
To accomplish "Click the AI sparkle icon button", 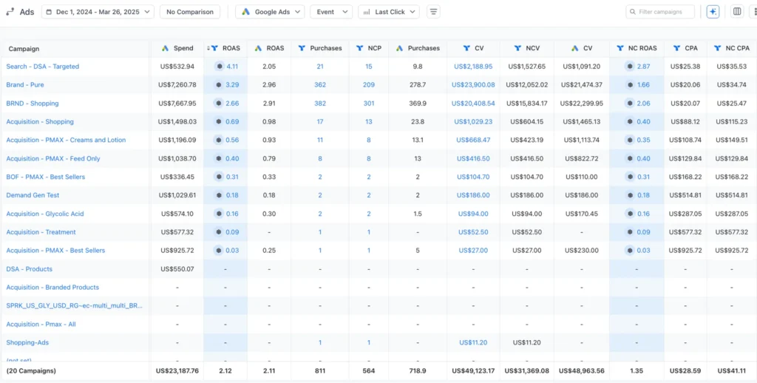I will (713, 12).
